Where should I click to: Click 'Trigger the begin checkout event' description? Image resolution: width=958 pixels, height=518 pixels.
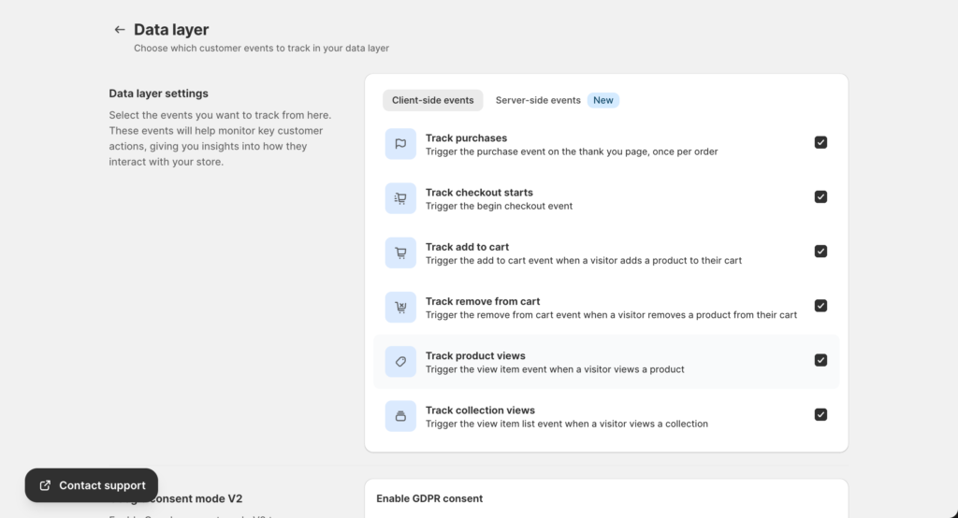tap(500, 206)
